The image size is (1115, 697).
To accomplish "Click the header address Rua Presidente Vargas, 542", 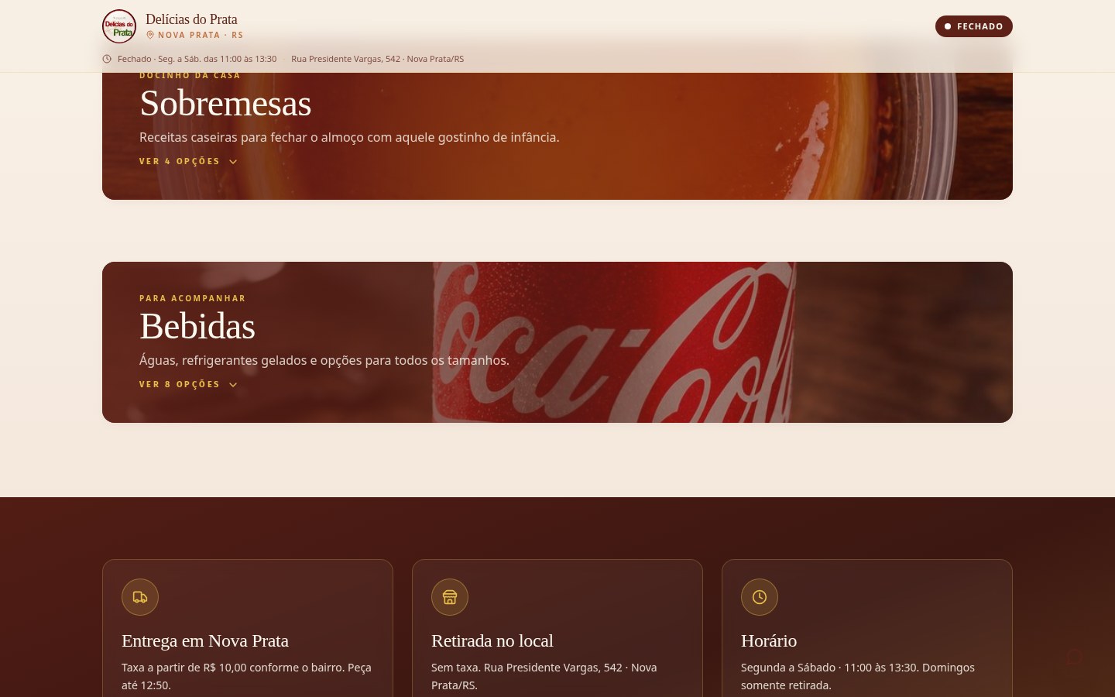I will [x=378, y=59].
